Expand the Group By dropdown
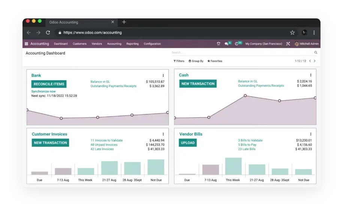 coord(196,61)
